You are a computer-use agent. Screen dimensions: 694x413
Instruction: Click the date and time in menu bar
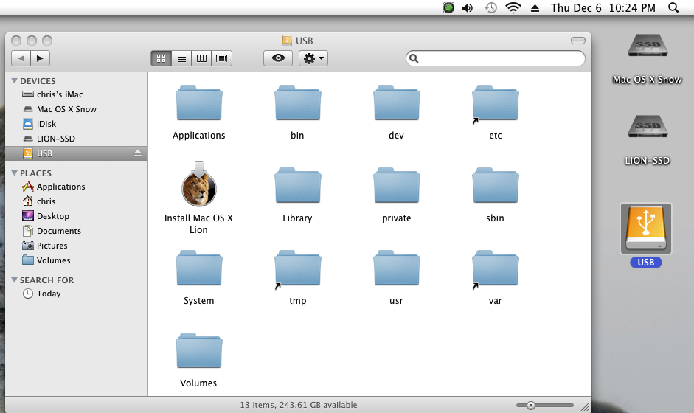click(603, 8)
